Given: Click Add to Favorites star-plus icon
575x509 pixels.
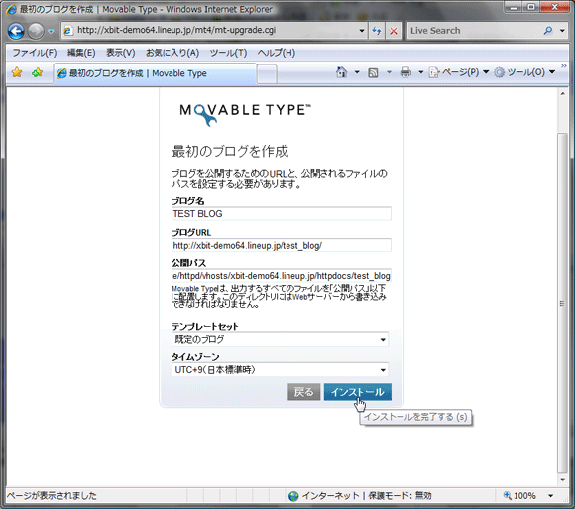Looking at the screenshot, I should pos(37,72).
